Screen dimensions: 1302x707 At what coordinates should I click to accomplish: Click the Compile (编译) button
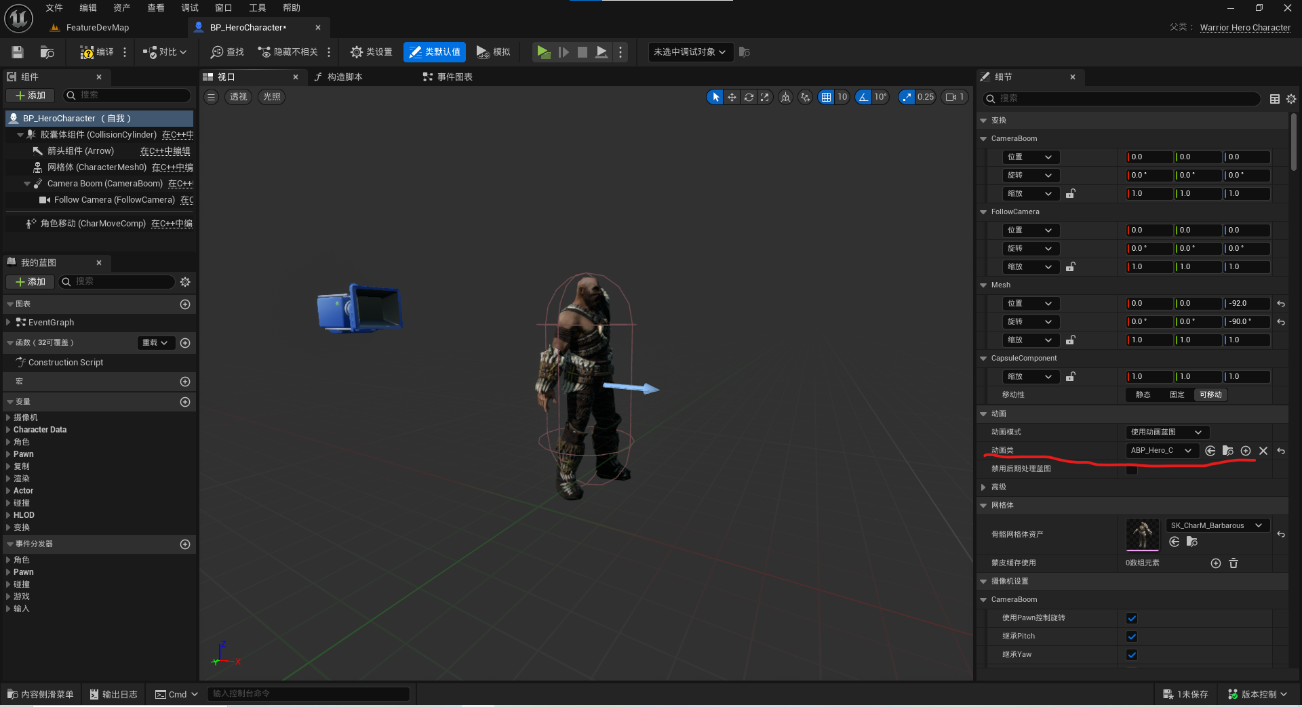(97, 52)
